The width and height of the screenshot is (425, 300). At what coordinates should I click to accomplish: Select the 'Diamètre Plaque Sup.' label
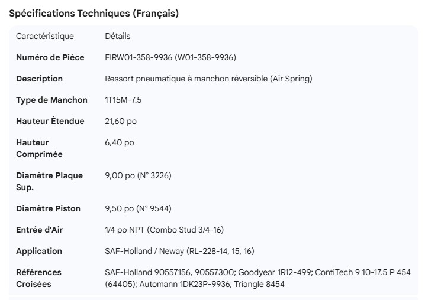tap(49, 181)
